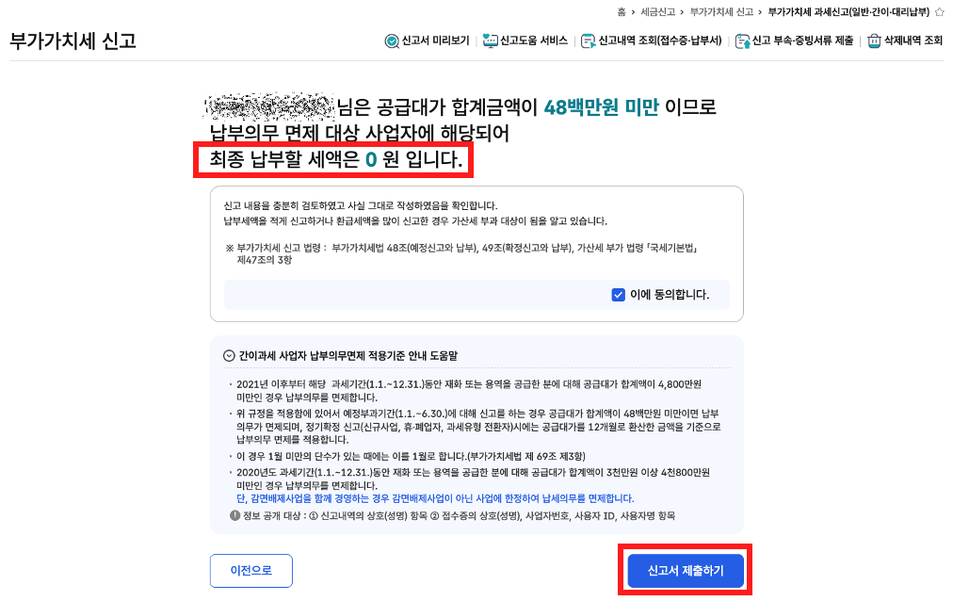Collapse the 간이과세 사업자 납부의무면제 도움말 section

[229, 355]
